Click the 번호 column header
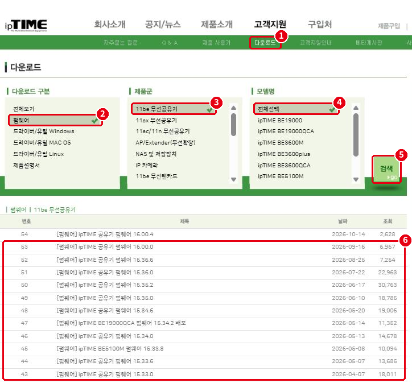 [x=26, y=221]
